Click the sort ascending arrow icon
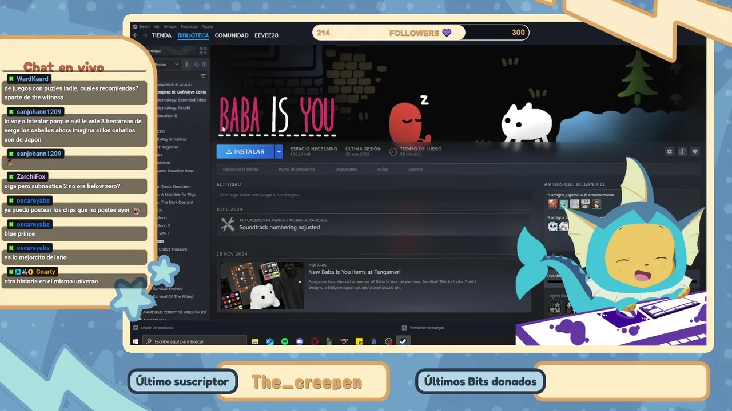 pyautogui.click(x=186, y=65)
